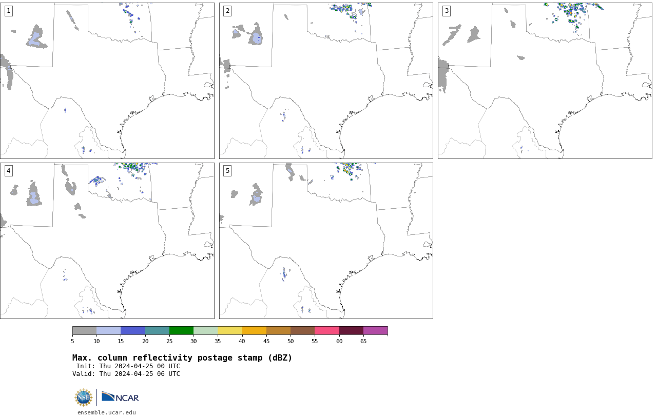The width and height of the screenshot is (657, 418).
Task: Open ensemble member 2 reflectivity map
Action: 326,81
